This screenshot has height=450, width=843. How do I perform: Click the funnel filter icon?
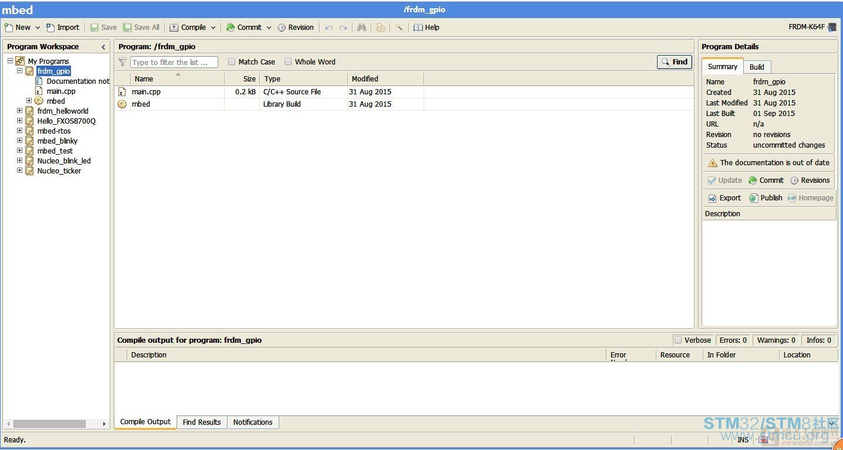pos(123,62)
